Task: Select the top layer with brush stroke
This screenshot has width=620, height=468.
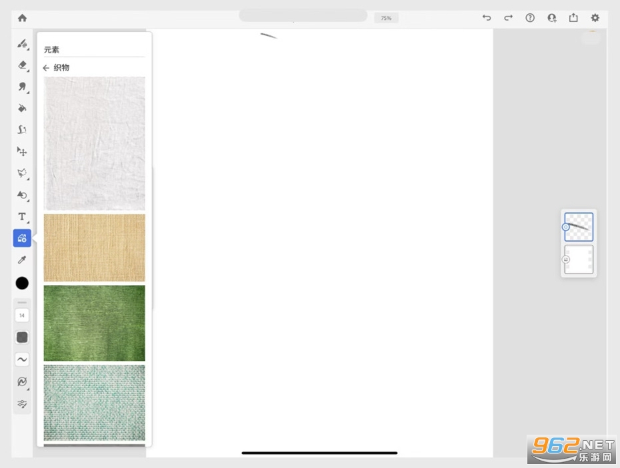Action: (x=579, y=227)
